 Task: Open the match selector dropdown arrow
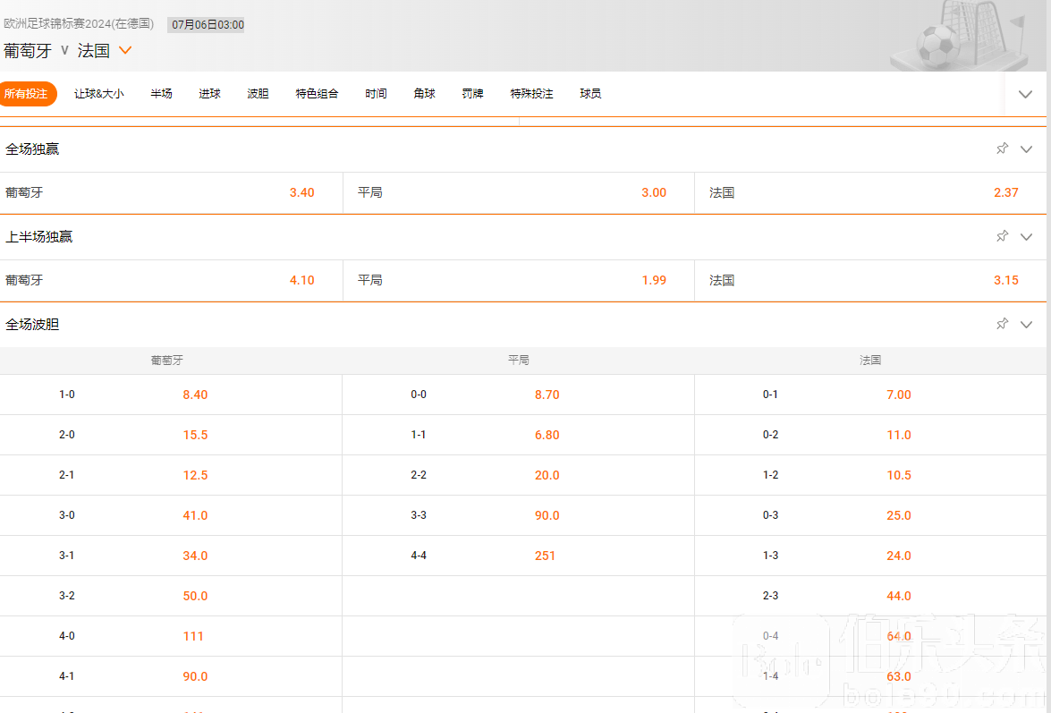(x=125, y=51)
